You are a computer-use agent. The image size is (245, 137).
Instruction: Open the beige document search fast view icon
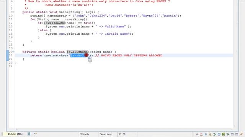pos(210,134)
